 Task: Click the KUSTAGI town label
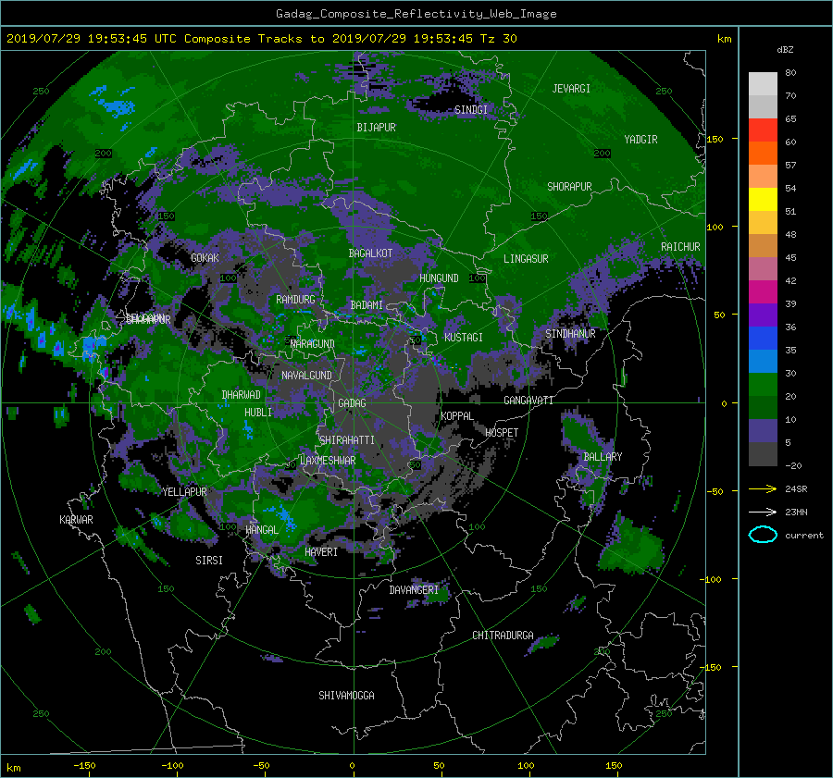pyautogui.click(x=464, y=338)
